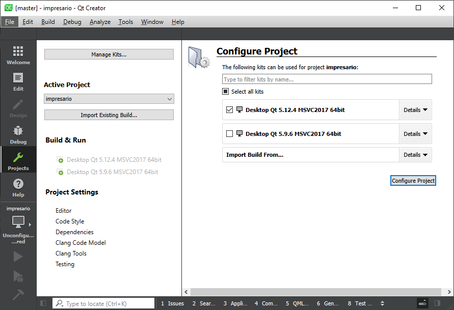This screenshot has height=310, width=454.
Task: Open the Edit menu
Action: tap(28, 22)
